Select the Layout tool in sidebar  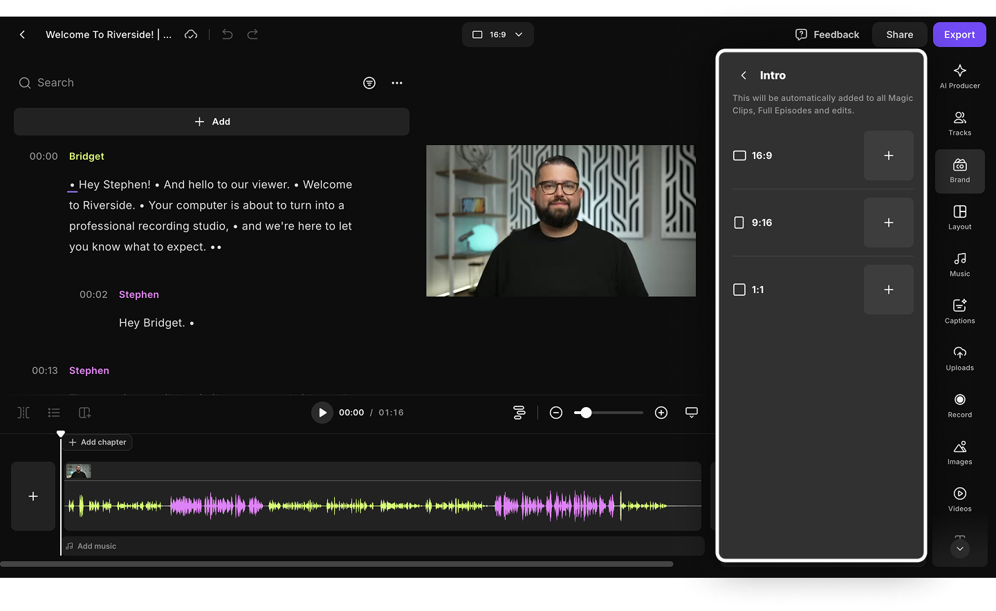coord(959,217)
